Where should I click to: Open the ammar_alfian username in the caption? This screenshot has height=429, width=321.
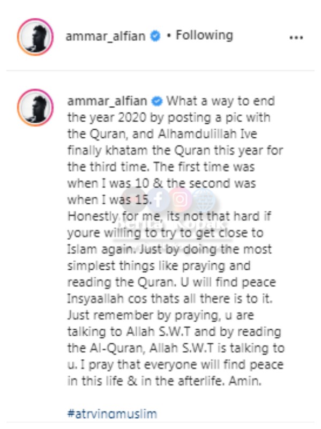[107, 101]
